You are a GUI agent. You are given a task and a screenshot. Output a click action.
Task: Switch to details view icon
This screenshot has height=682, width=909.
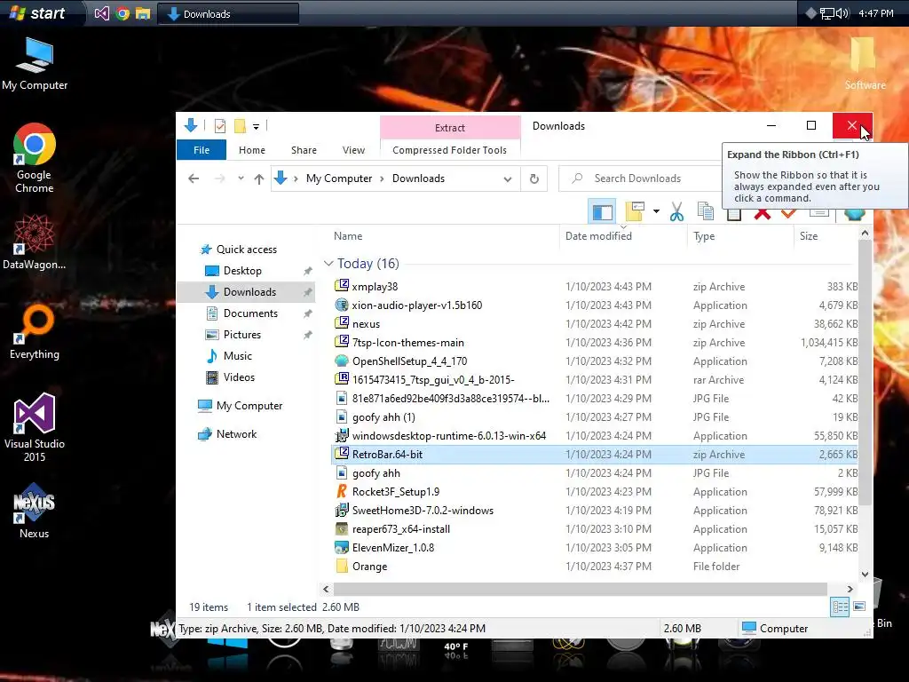pos(840,607)
